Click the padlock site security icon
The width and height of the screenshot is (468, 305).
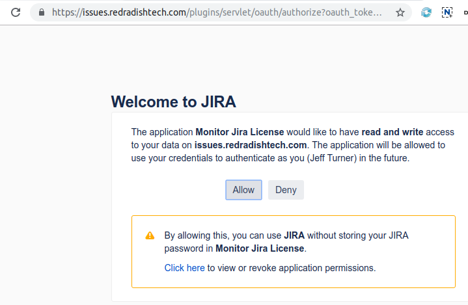42,12
